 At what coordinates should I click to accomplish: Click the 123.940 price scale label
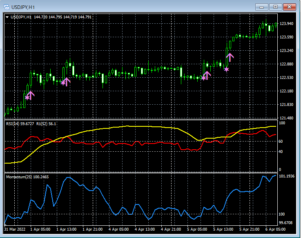click(x=286, y=24)
